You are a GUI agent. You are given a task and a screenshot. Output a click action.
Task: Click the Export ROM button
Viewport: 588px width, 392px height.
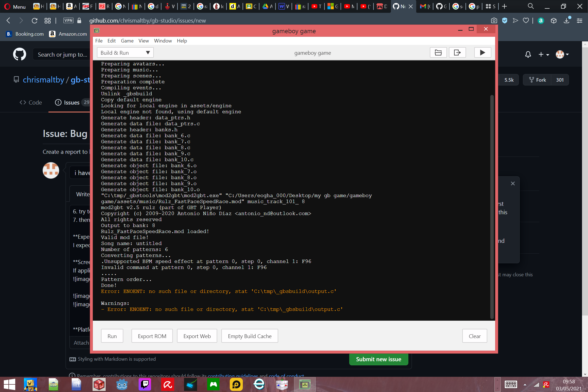point(152,336)
